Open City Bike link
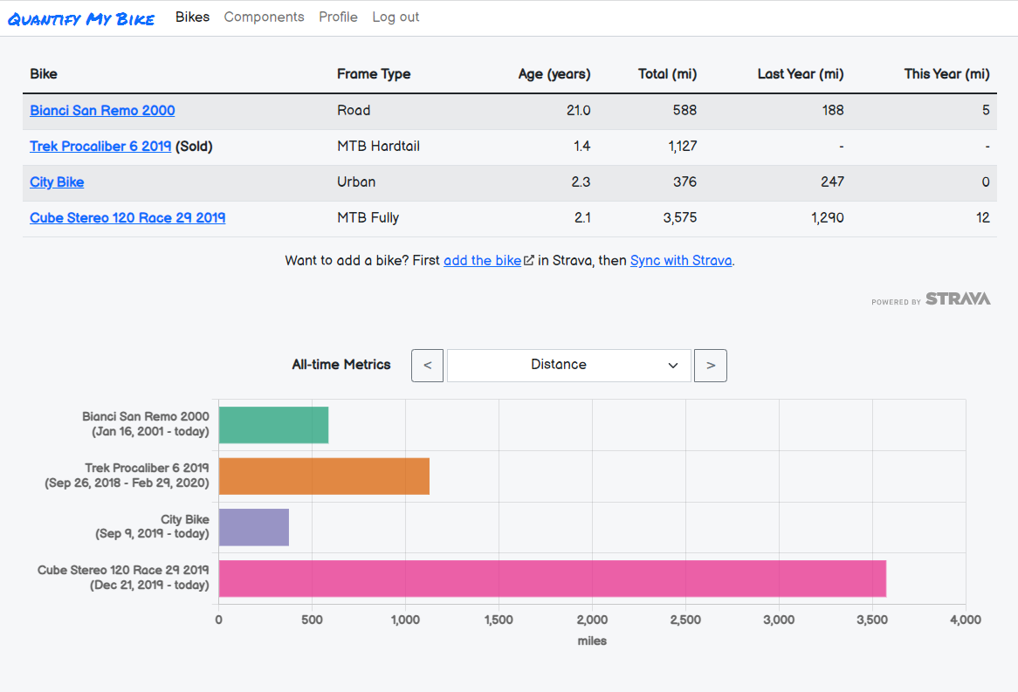Image resolution: width=1018 pixels, height=692 pixels. coord(57,182)
